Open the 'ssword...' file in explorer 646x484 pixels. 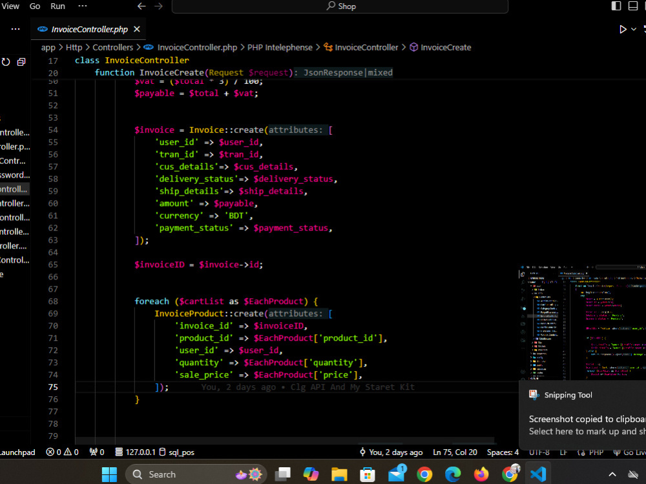coord(14,175)
